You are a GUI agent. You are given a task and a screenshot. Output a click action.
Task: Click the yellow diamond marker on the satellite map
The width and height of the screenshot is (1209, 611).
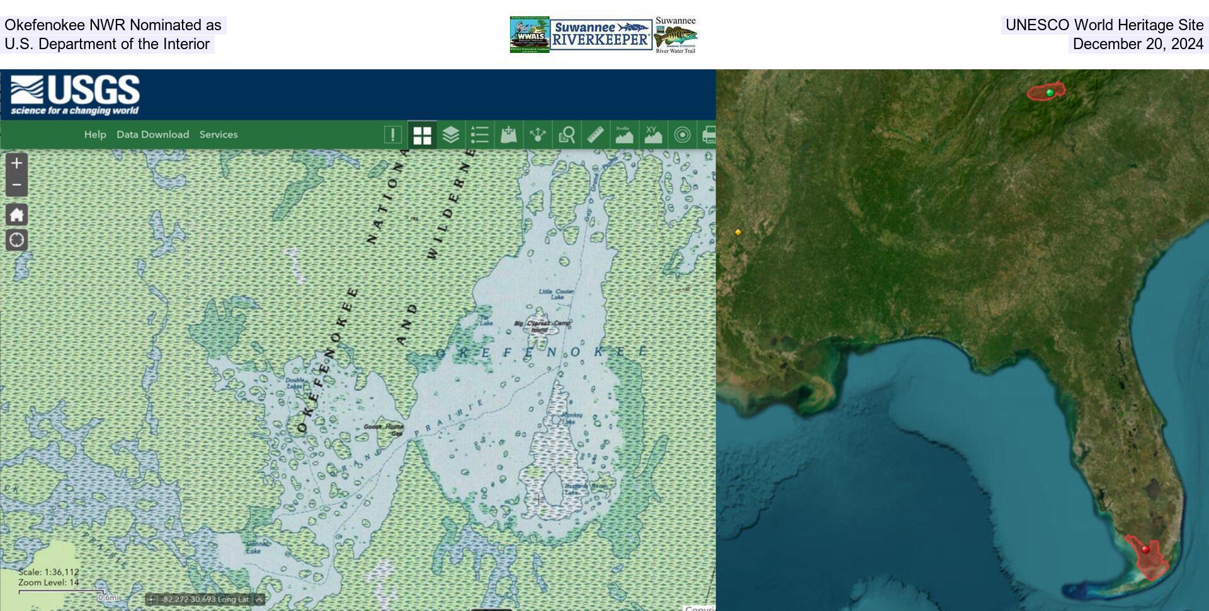coord(738,232)
